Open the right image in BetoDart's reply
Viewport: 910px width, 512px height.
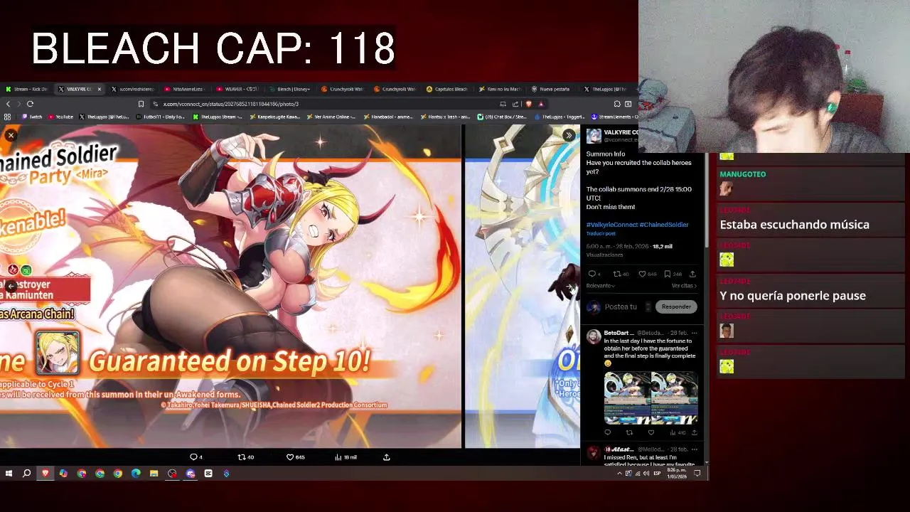tap(675, 398)
